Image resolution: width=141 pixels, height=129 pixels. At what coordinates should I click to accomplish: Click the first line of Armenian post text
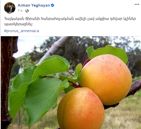70,19
